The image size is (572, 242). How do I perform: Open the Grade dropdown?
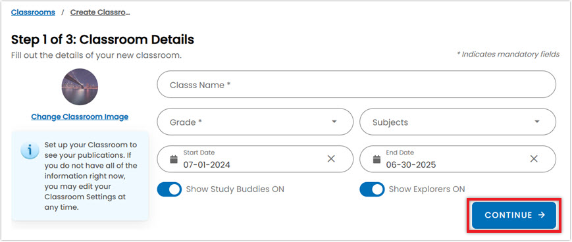pos(255,122)
